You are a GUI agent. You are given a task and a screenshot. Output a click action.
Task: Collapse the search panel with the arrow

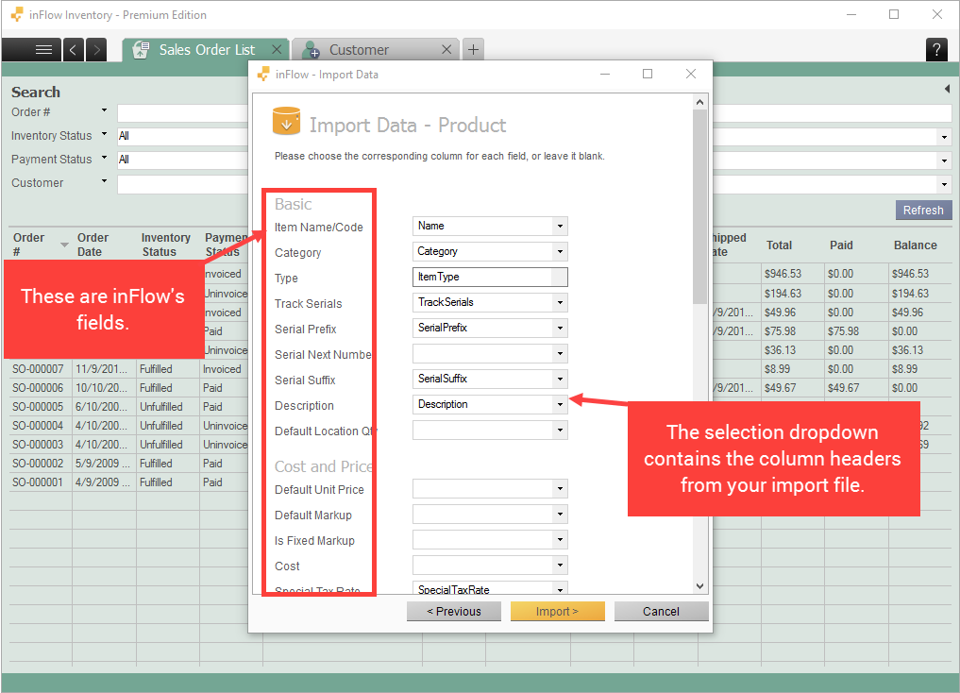[x=947, y=90]
